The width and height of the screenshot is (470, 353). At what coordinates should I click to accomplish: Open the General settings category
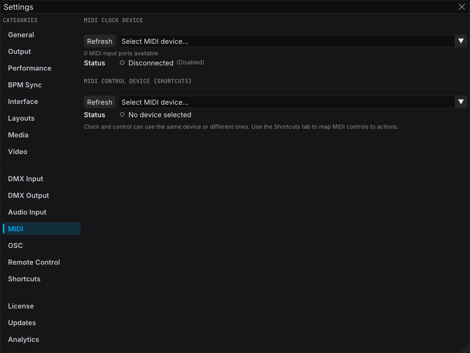tap(42, 35)
